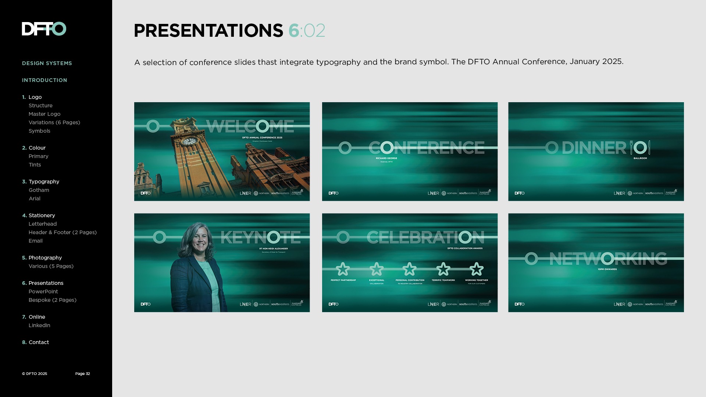The height and width of the screenshot is (397, 706).
Task: Open the Header & Footer stationery page
Action: [x=63, y=232]
